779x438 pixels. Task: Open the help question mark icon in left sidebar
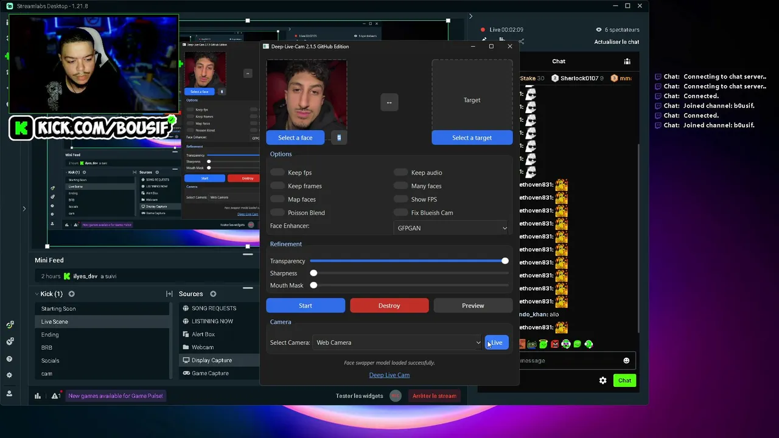[x=9, y=359]
